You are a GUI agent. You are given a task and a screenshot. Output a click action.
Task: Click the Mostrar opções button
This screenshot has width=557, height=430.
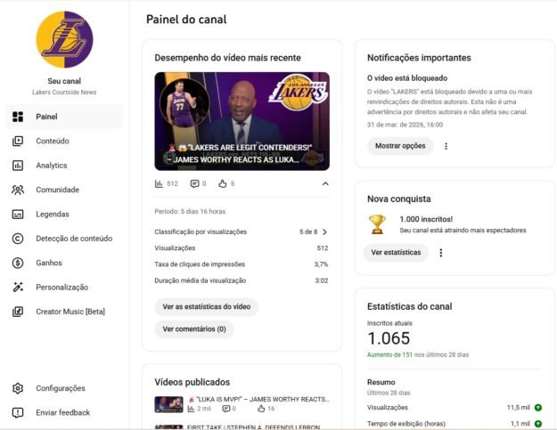tap(400, 146)
